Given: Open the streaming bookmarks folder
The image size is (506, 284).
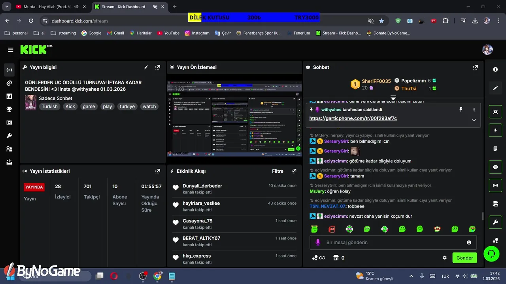Looking at the screenshot, I should click(x=63, y=33).
